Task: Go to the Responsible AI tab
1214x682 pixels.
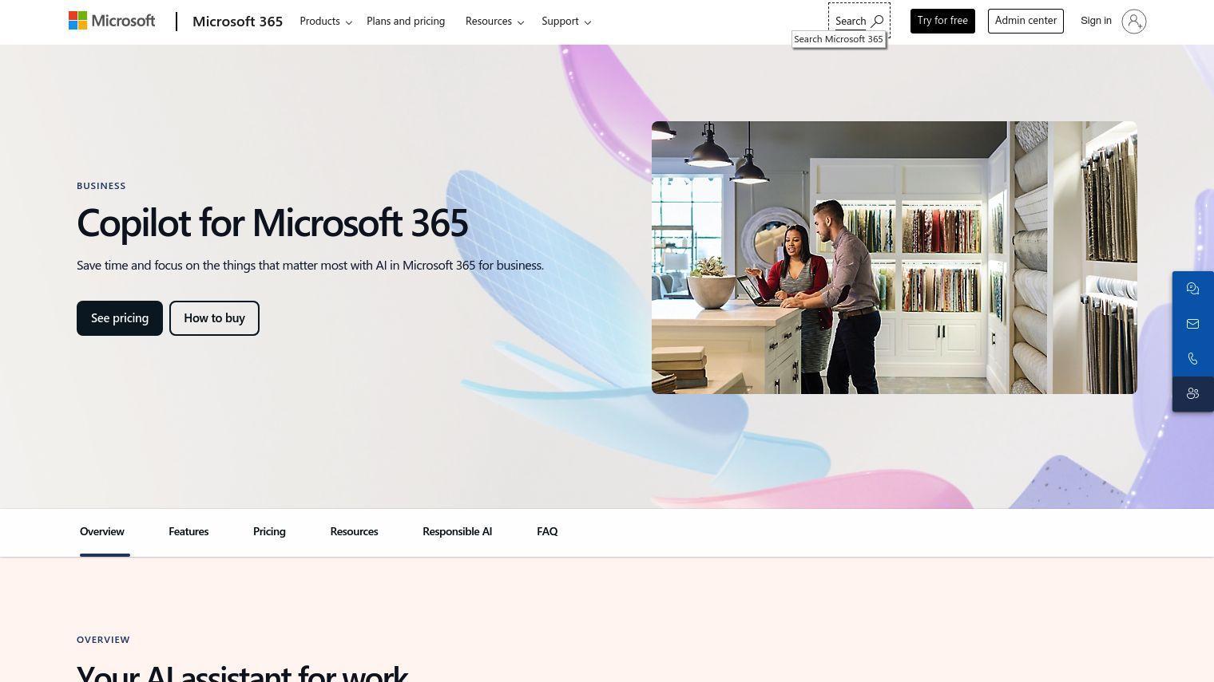Action: click(x=457, y=532)
